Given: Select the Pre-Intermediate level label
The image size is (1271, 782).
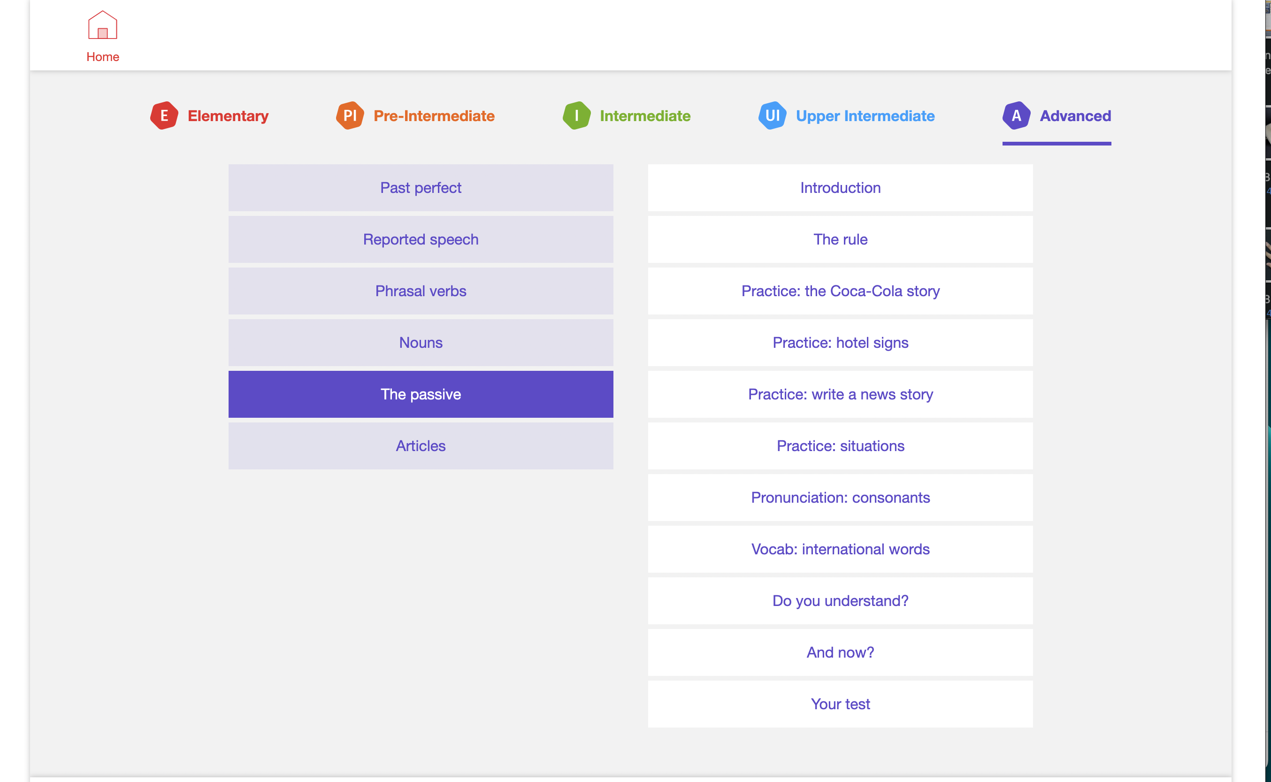Looking at the screenshot, I should [433, 116].
